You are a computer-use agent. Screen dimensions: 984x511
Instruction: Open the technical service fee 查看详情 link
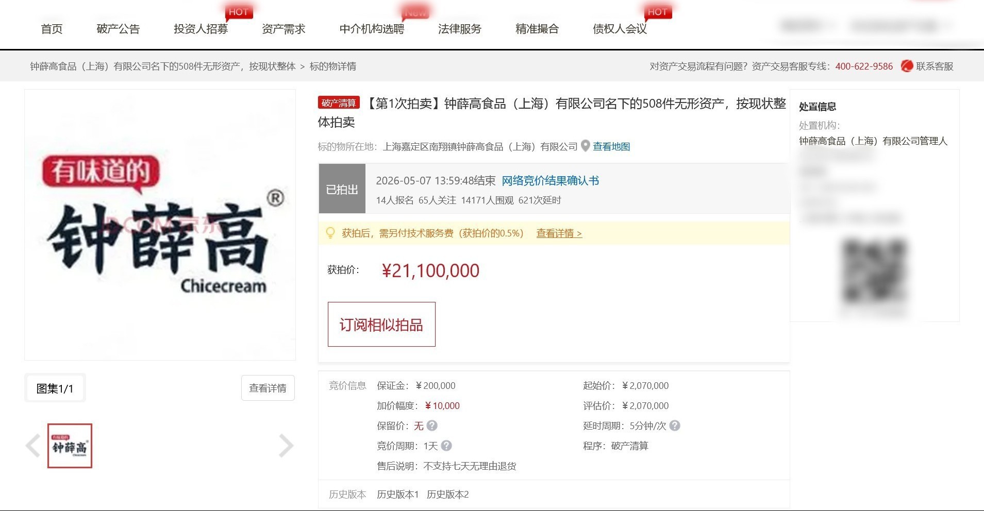[559, 233]
